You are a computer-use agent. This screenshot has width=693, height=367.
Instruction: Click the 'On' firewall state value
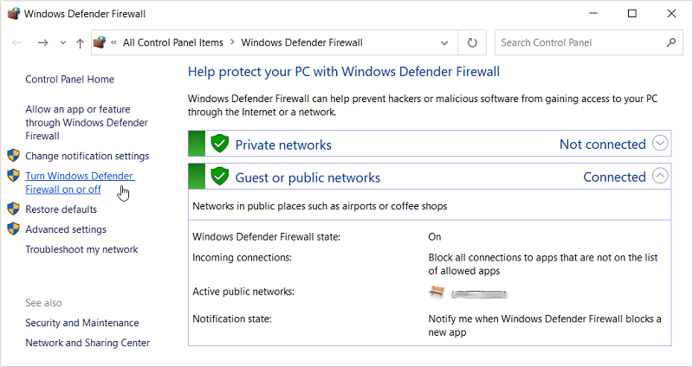(x=435, y=236)
